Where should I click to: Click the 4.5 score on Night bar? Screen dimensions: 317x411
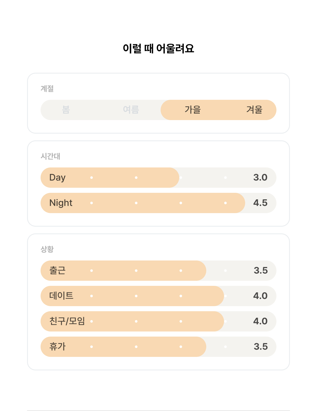click(260, 203)
